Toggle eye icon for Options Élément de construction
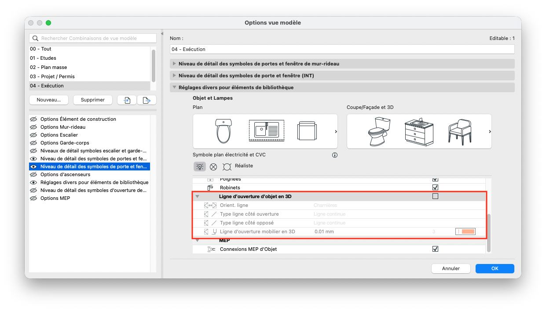Screen dimensions: 546x311 click(33, 119)
